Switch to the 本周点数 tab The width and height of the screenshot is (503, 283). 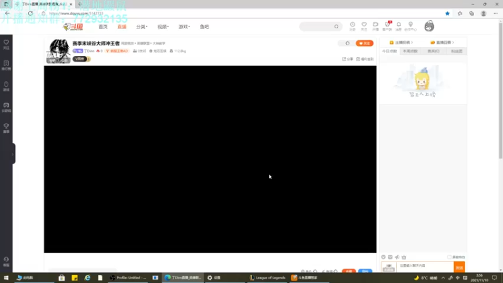(x=411, y=51)
